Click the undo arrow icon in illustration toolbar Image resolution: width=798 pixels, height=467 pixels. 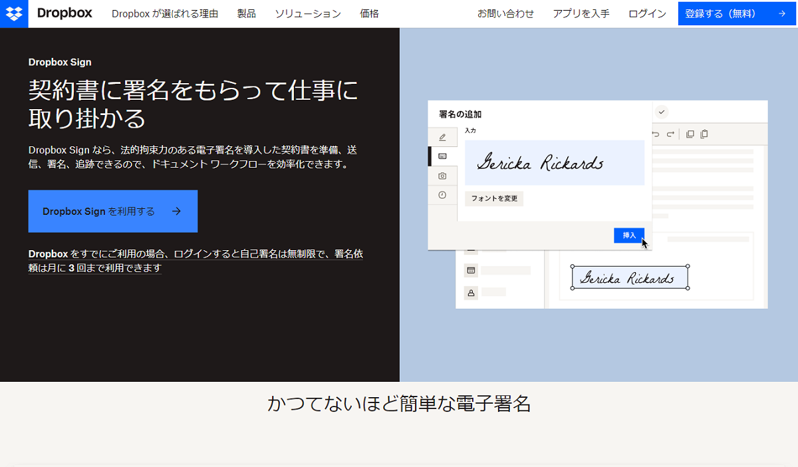[656, 134]
